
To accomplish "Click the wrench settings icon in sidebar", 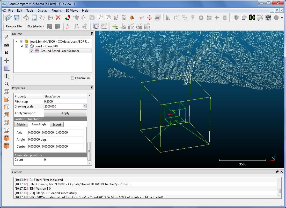I will 6,37.
